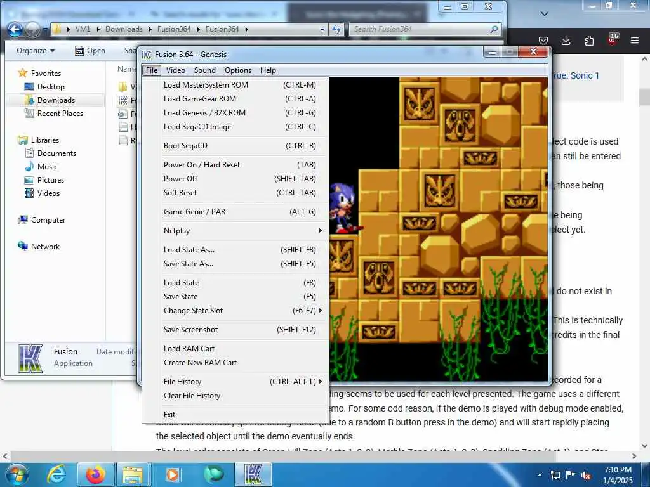Select Network in Explorer sidebar

[x=39, y=247]
